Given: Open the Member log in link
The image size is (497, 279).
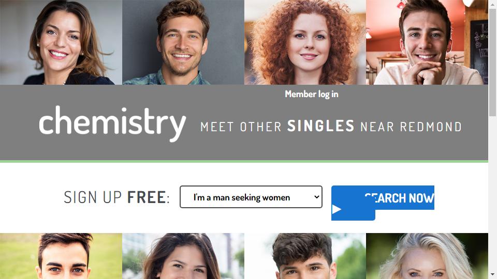Looking at the screenshot, I should (311, 94).
